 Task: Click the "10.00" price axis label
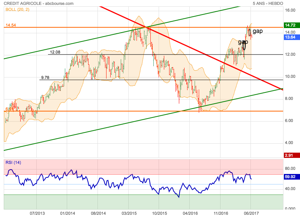pos(290,77)
